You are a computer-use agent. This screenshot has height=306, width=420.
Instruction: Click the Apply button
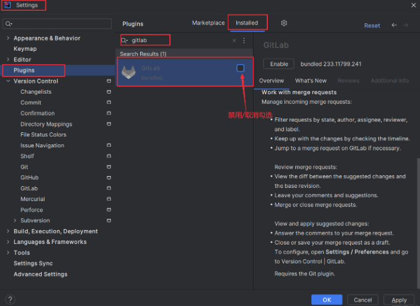pyautogui.click(x=399, y=300)
